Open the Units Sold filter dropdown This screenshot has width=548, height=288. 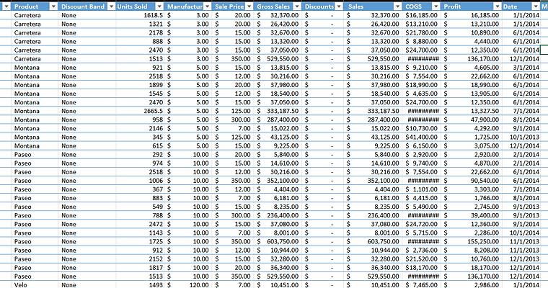coord(159,6)
